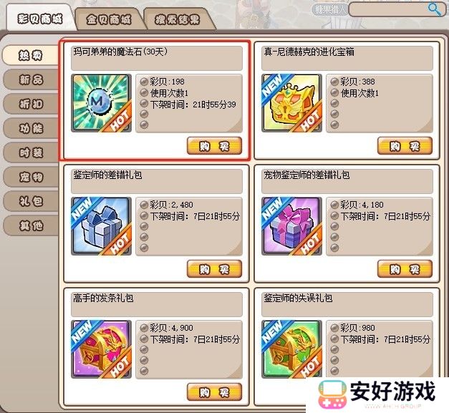Select the pink 宠物鉴定师 gift box icon
Screen dimensions: 449x413
tap(291, 226)
